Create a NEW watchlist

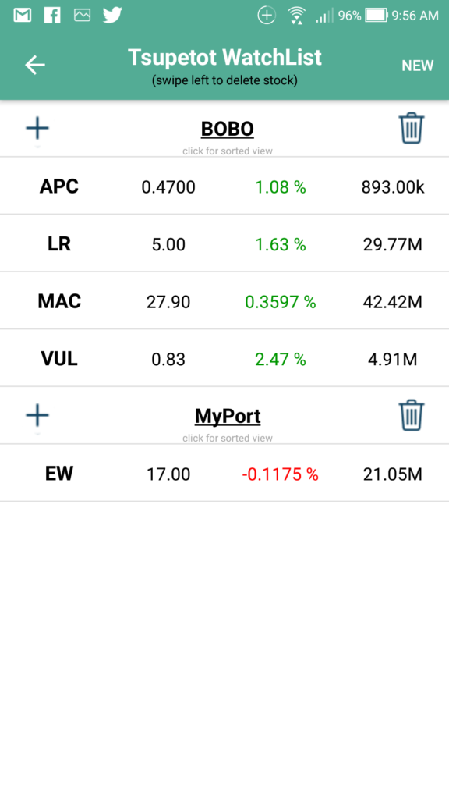[x=418, y=66]
